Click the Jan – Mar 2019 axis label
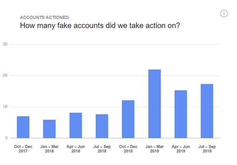Viewport: 237px width, 165px height. (154, 149)
